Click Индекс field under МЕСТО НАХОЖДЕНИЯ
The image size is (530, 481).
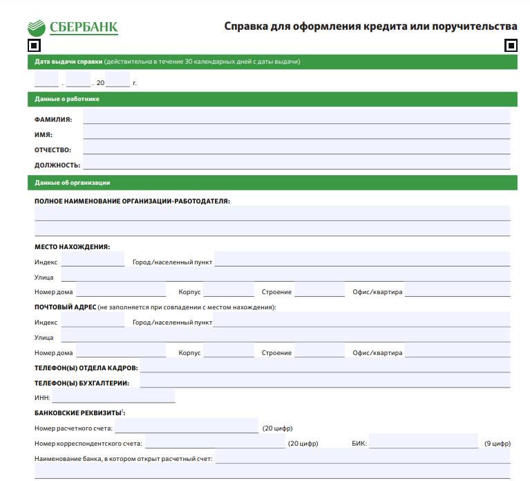coord(93,259)
